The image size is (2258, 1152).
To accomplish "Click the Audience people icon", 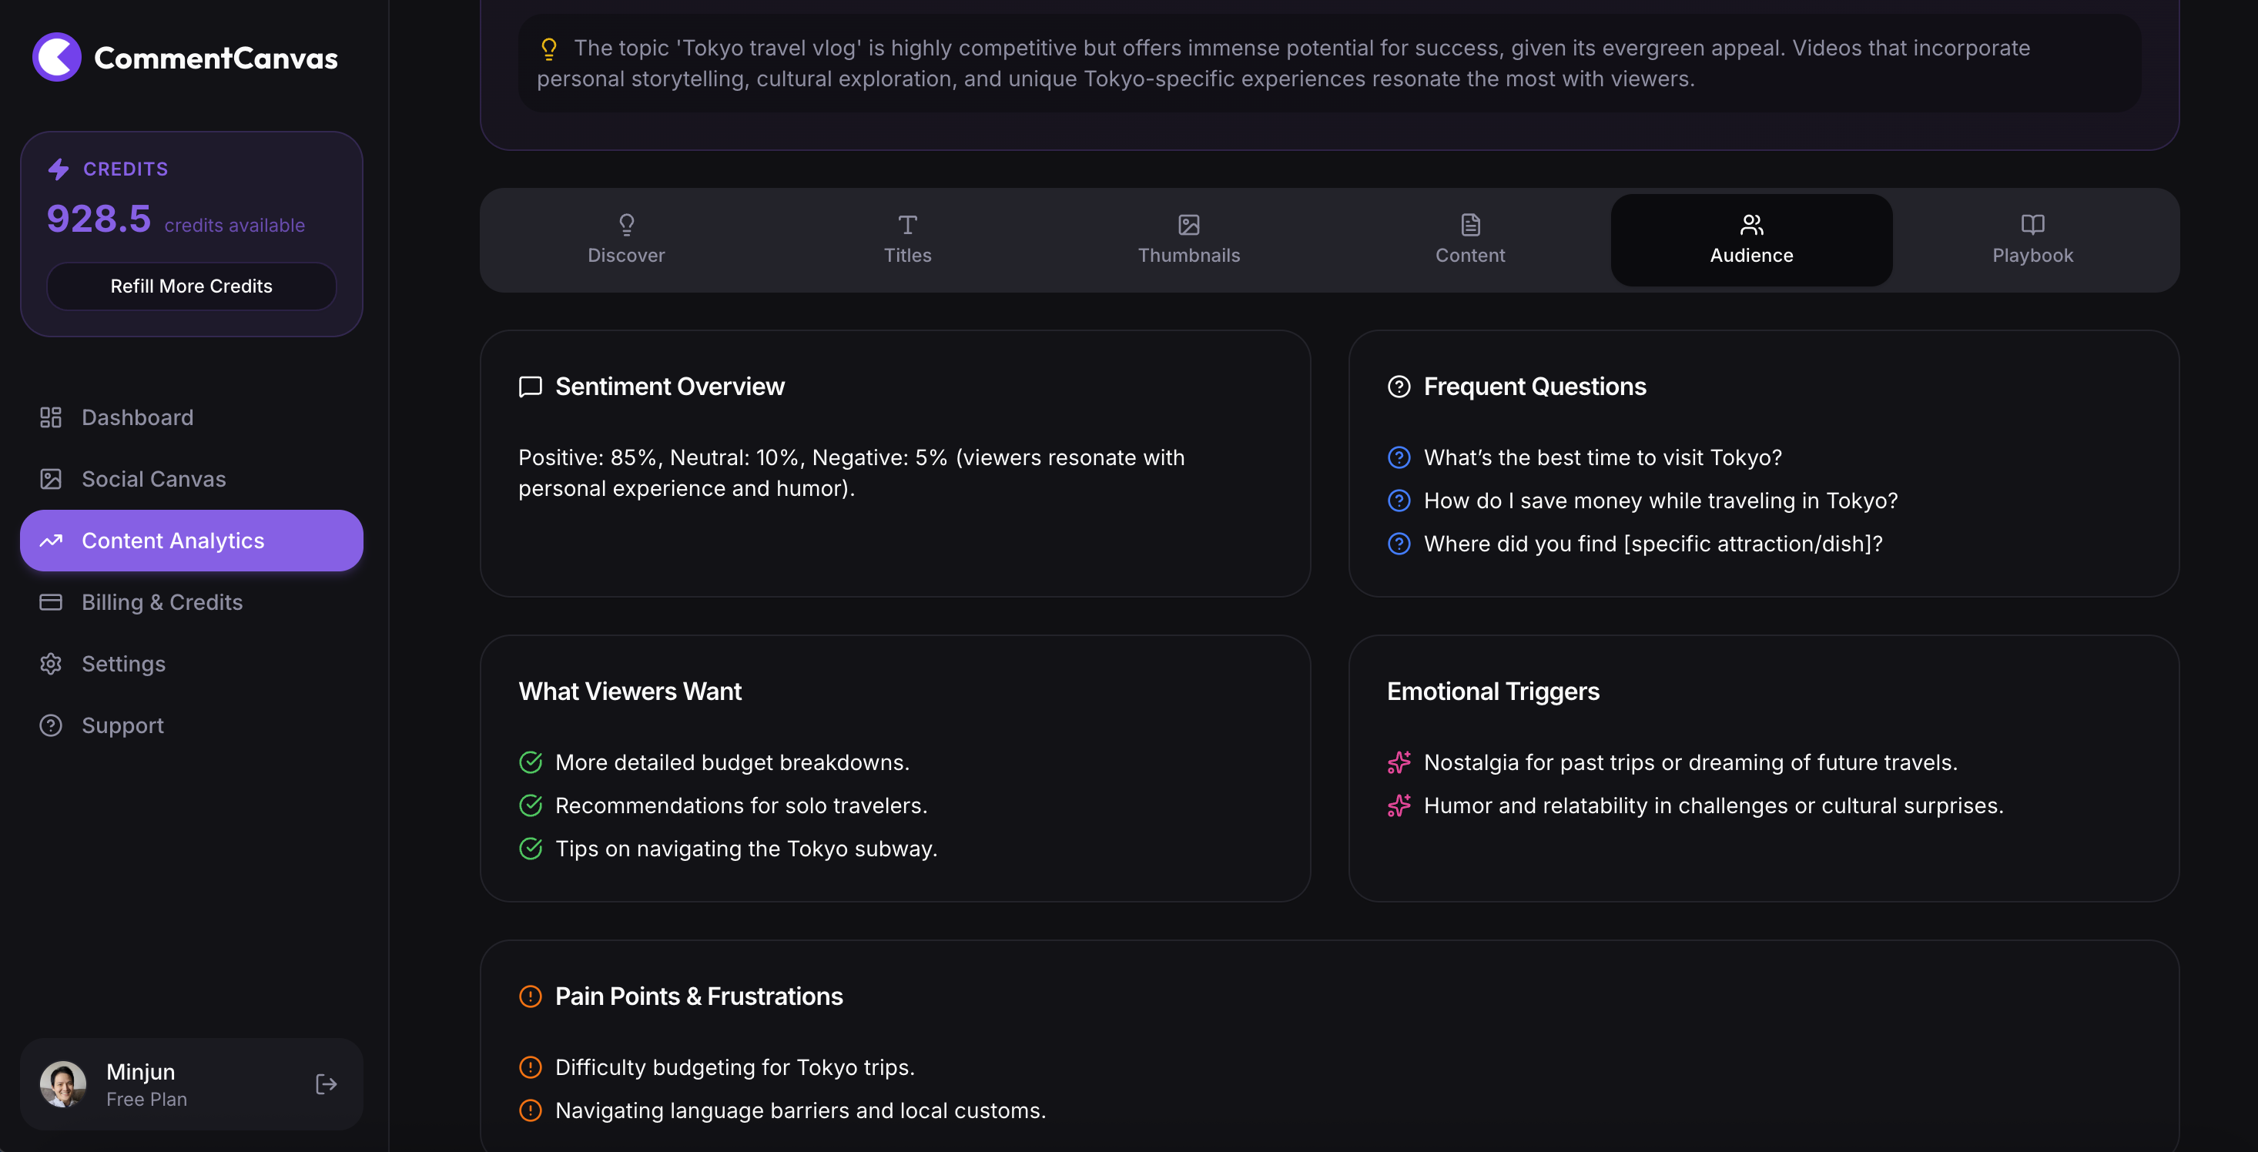I will click(x=1750, y=226).
